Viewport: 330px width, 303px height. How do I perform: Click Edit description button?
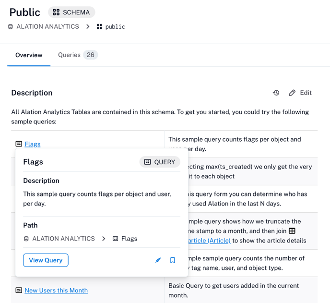click(x=300, y=93)
